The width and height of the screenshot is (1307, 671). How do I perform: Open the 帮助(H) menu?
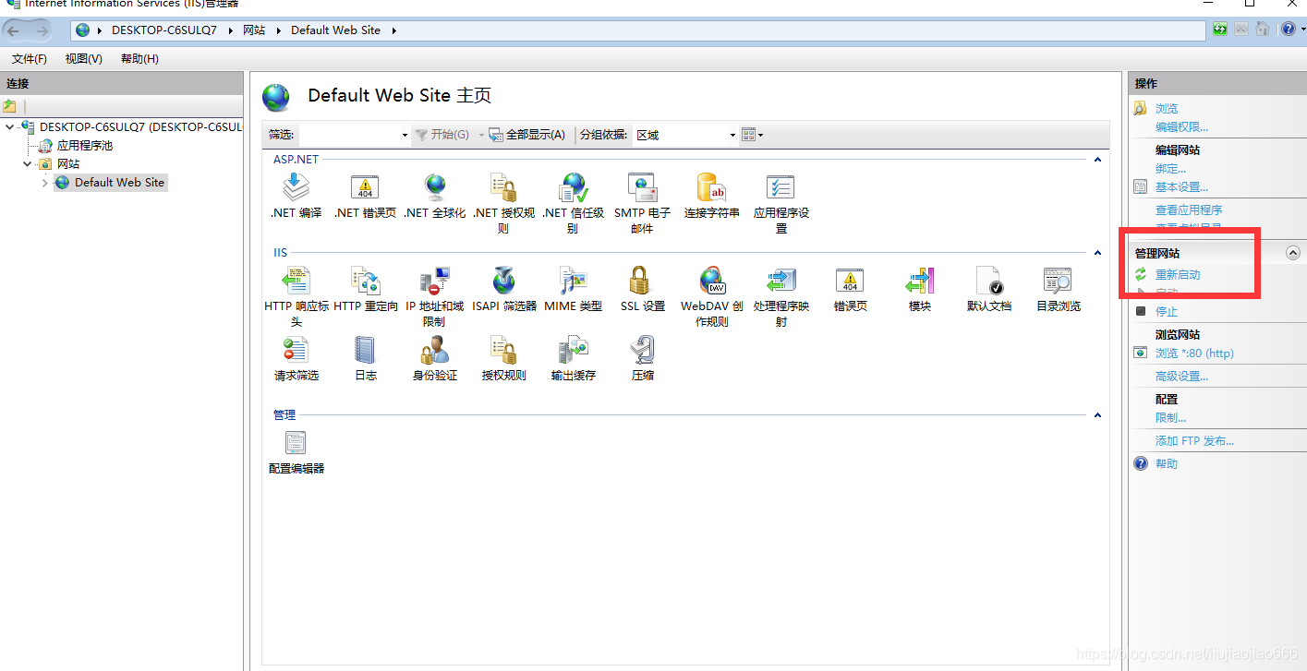[x=139, y=58]
